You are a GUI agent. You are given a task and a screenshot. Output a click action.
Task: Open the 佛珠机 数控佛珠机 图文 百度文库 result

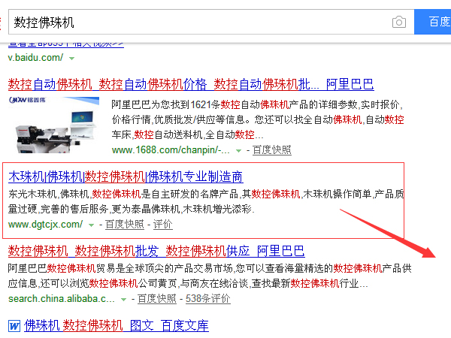coord(116,326)
